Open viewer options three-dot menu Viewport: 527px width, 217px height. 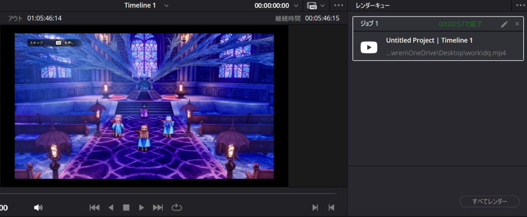click(x=338, y=5)
